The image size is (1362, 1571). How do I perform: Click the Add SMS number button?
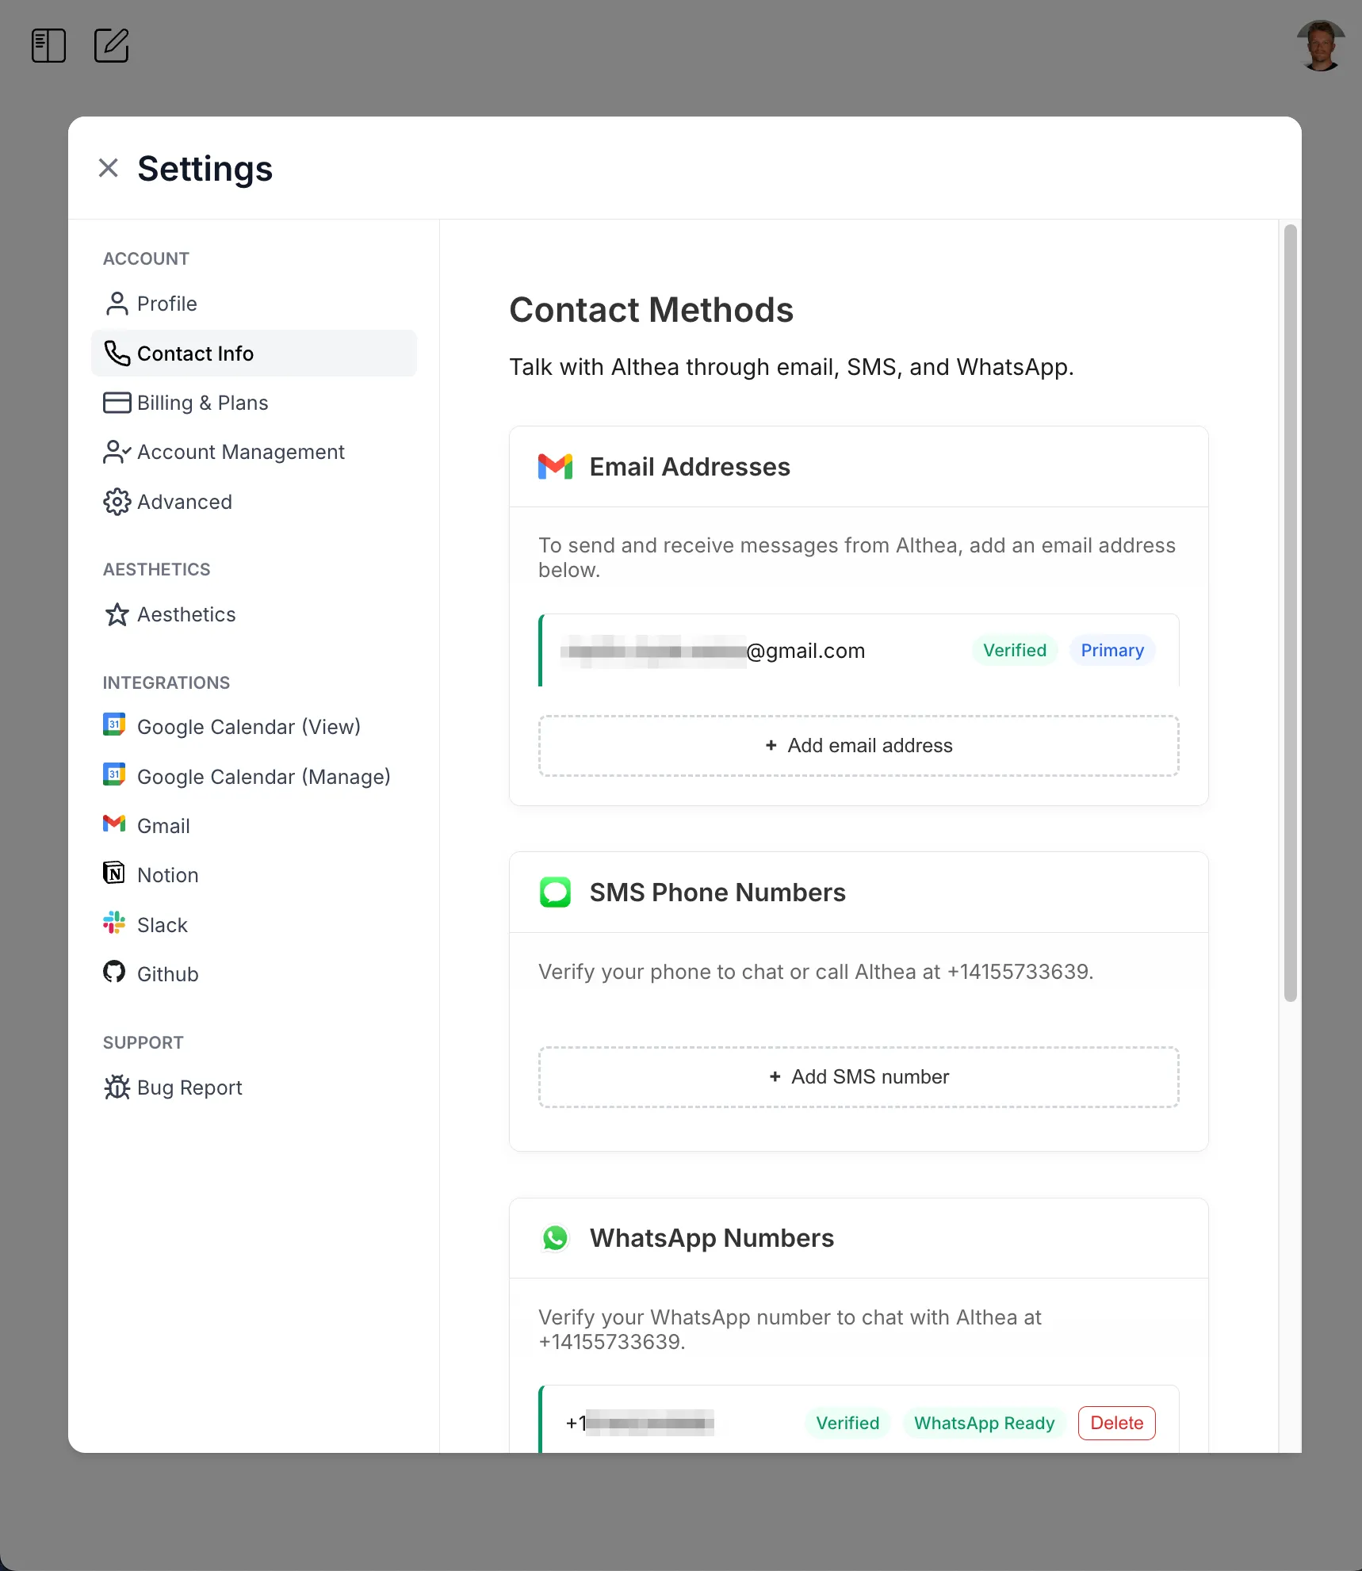click(859, 1077)
